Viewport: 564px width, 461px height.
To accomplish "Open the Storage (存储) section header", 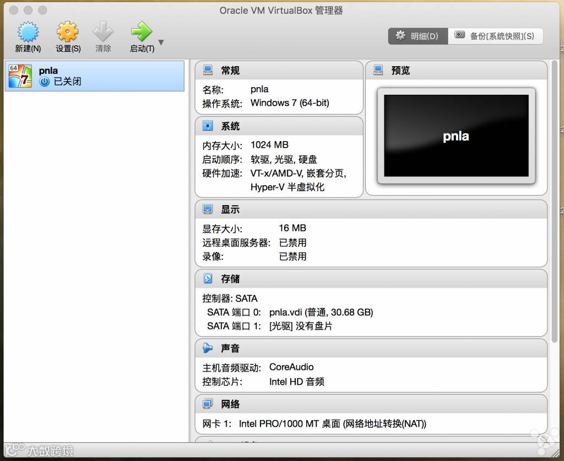I will [x=371, y=279].
